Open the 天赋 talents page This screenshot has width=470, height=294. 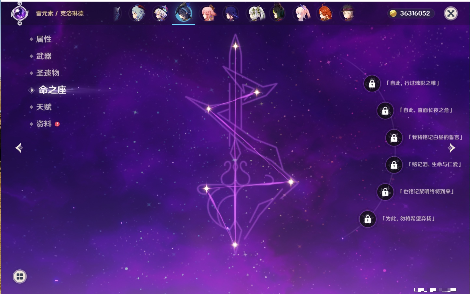coord(44,107)
